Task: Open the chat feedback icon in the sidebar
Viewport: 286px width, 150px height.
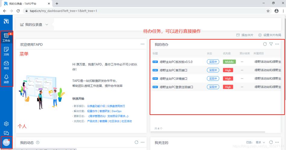Action: pos(6,133)
